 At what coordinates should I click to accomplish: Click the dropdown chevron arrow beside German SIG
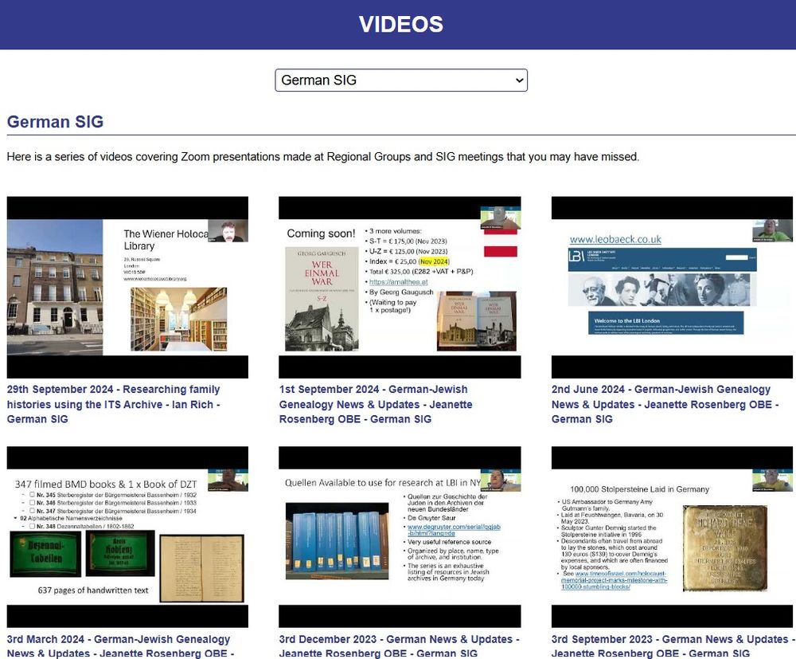[x=519, y=80]
